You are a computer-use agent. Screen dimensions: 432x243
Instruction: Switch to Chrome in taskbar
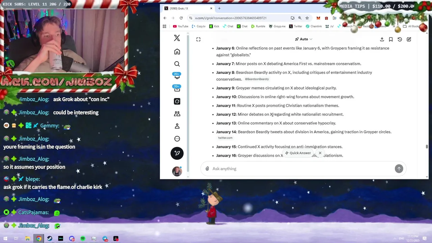[x=39, y=239]
